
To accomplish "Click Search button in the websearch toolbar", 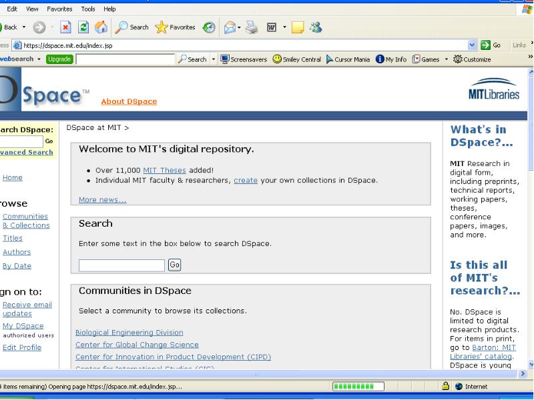I will (x=192, y=59).
